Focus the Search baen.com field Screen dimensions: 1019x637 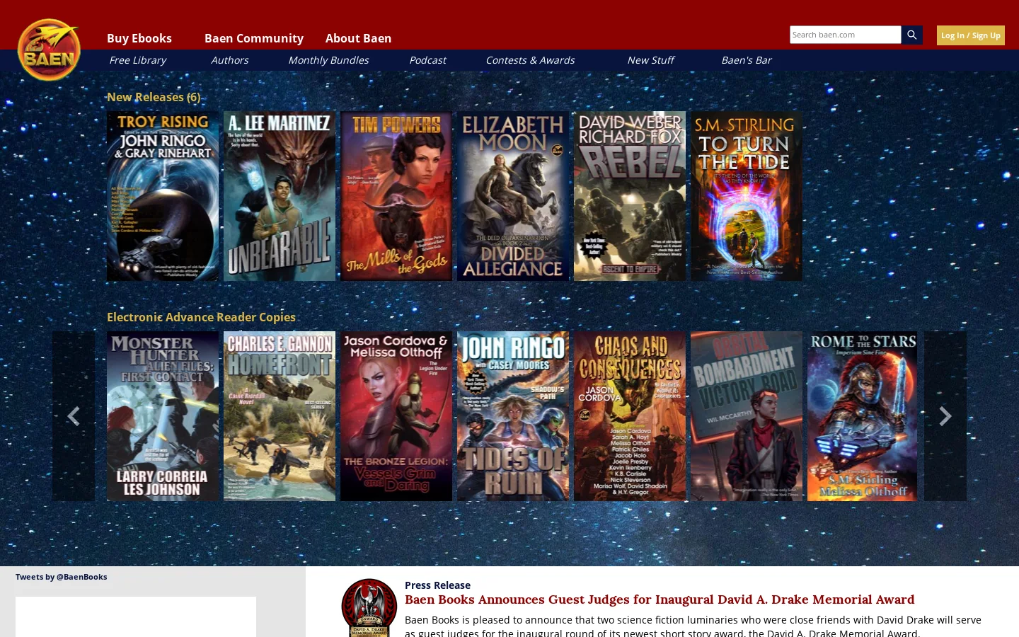tap(846, 35)
